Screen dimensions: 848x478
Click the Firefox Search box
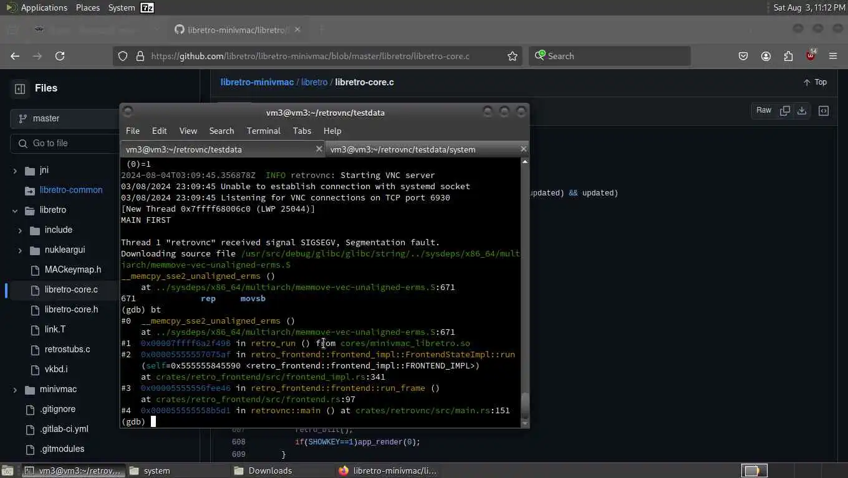tap(610, 56)
